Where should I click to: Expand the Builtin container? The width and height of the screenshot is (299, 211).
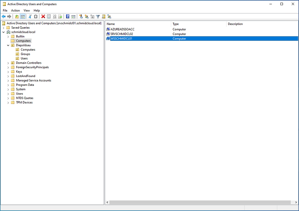[8, 37]
